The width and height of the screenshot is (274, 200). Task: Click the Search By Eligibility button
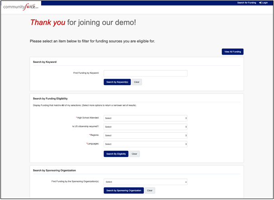point(116,154)
